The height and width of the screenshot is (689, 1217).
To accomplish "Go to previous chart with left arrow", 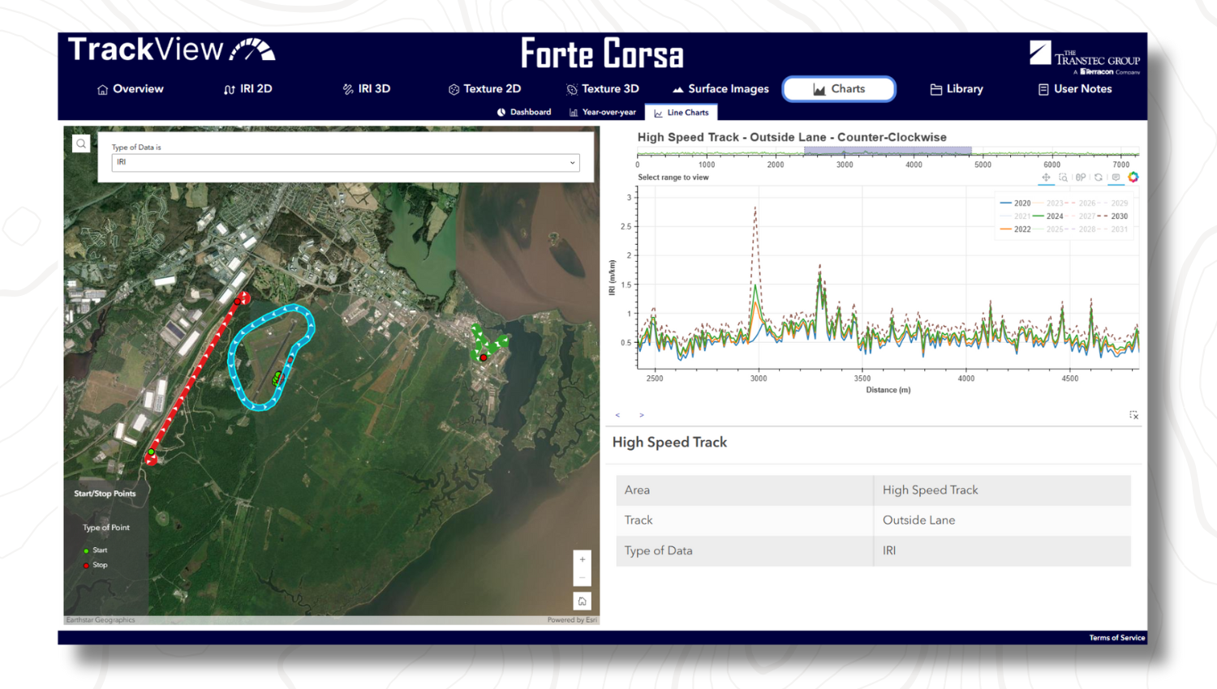I will pyautogui.click(x=617, y=415).
